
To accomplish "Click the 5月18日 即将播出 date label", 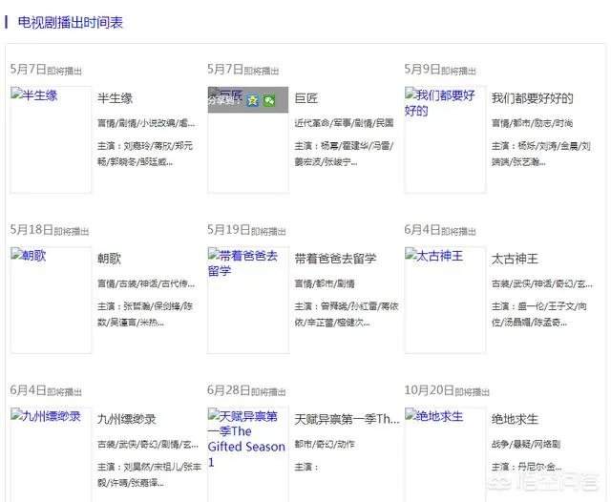I will click(x=50, y=230).
